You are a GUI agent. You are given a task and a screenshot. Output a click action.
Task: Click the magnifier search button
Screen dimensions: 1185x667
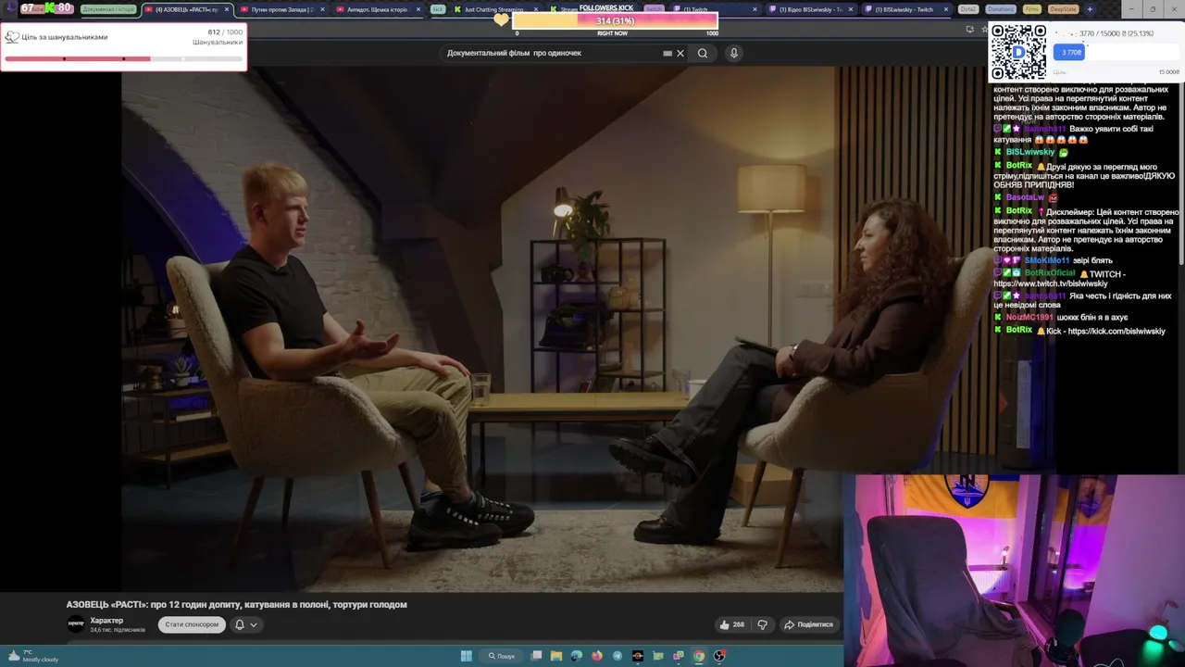pos(703,53)
